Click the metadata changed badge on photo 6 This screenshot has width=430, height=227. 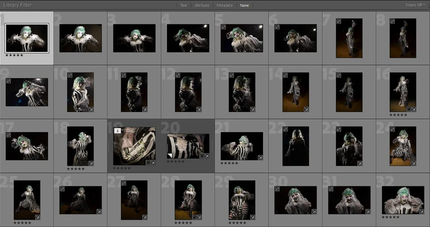click(x=277, y=27)
